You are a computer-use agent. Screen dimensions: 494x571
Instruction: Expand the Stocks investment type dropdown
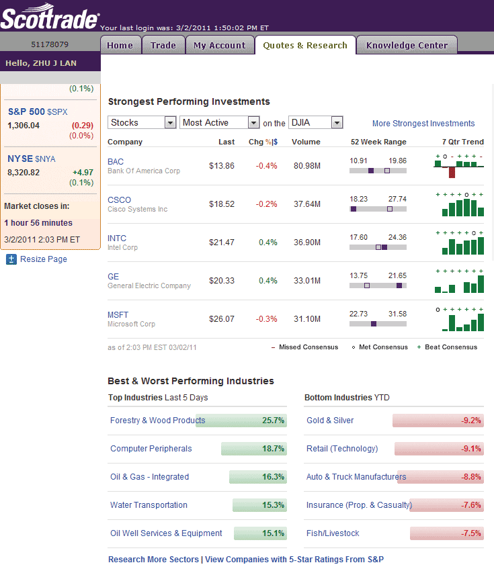point(142,122)
